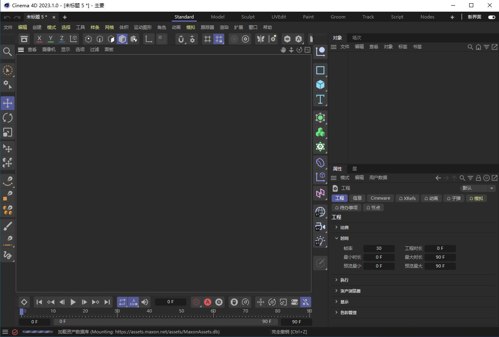Play the animation forward

[x=73, y=302]
